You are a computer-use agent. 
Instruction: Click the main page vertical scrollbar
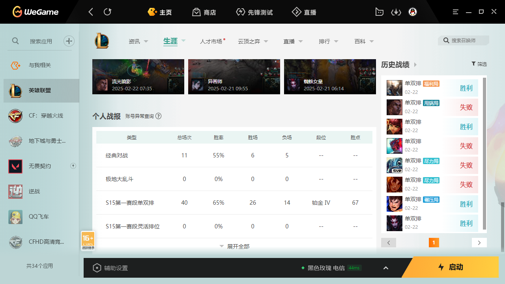coord(503,227)
